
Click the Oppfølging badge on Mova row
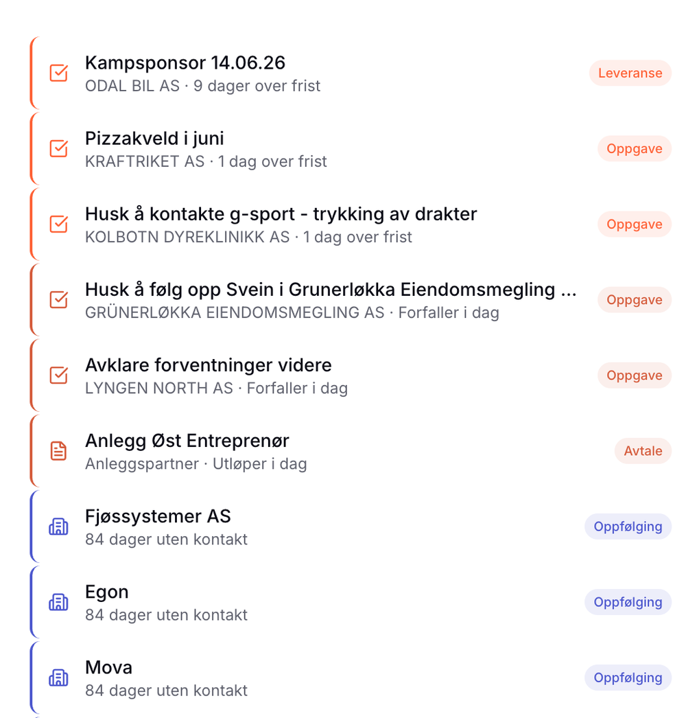[x=628, y=678]
